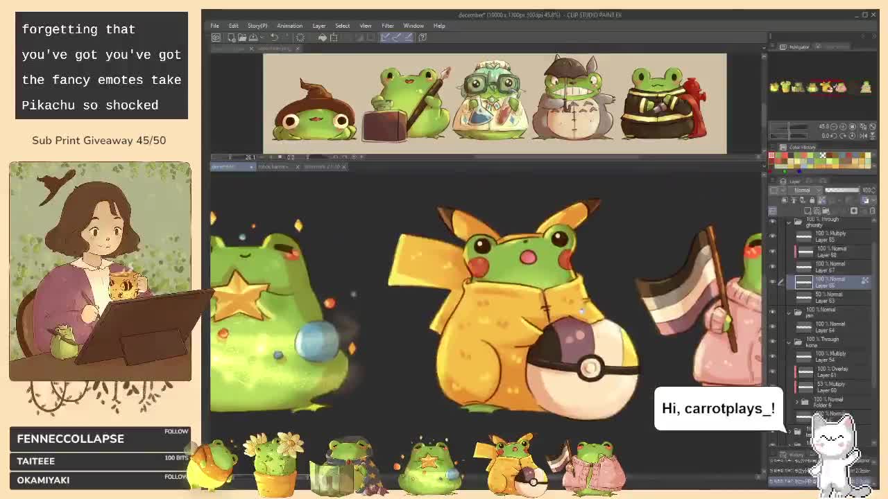The height and width of the screenshot is (499, 888).
Task: Click the Save toolbar icon
Action: click(x=253, y=37)
